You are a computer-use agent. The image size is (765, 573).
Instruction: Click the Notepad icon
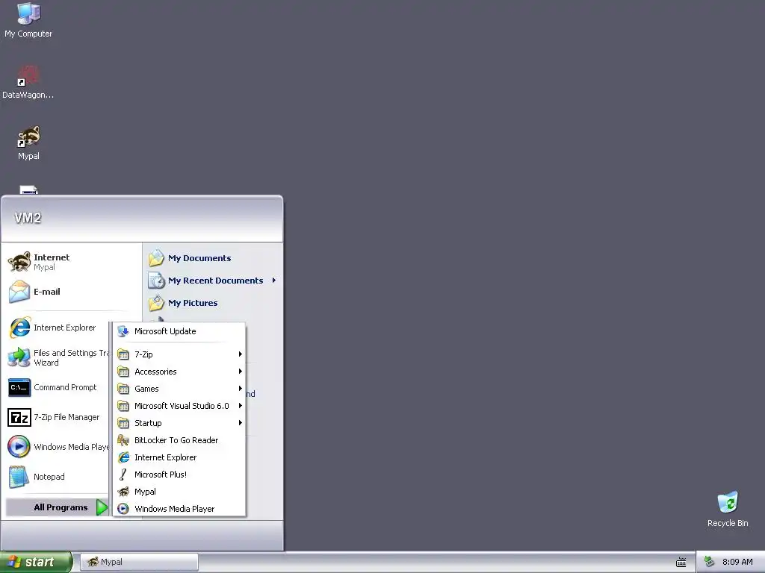(x=19, y=477)
